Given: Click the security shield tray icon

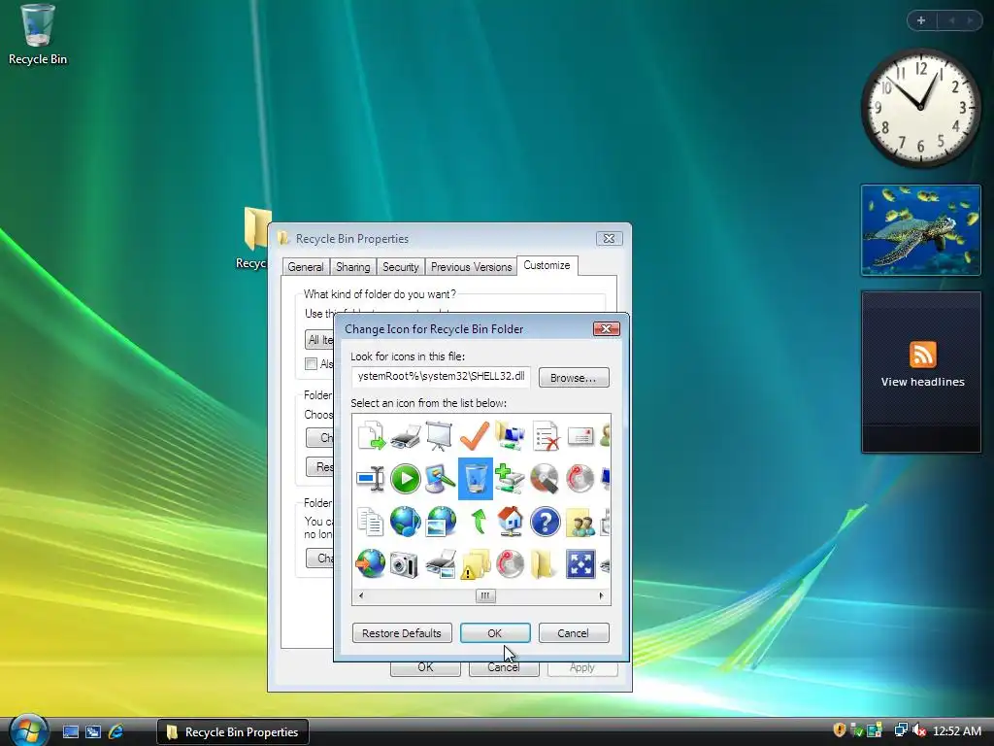Looking at the screenshot, I should [x=840, y=730].
